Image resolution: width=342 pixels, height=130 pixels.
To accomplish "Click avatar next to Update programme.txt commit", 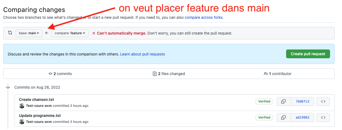I will (x=22, y=122).
